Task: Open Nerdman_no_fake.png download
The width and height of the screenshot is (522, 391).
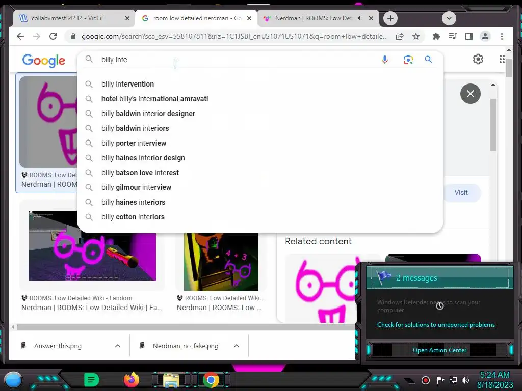Action: [x=186, y=346]
